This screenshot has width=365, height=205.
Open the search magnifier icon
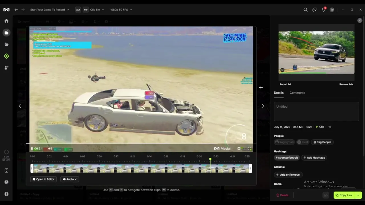click(x=305, y=10)
